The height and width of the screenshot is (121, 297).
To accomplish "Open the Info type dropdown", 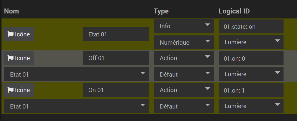I will click(x=183, y=26).
